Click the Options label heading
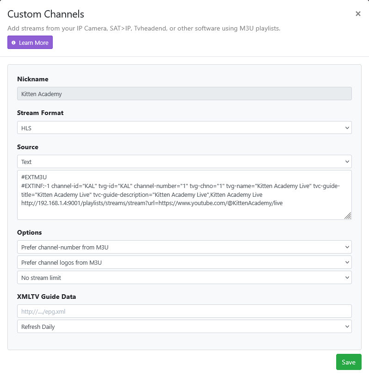The height and width of the screenshot is (376, 369). 30,232
